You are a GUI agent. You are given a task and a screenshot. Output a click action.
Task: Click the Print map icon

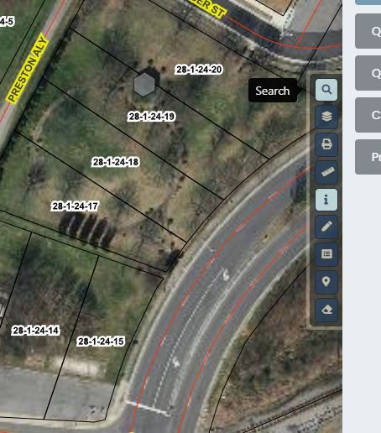326,144
